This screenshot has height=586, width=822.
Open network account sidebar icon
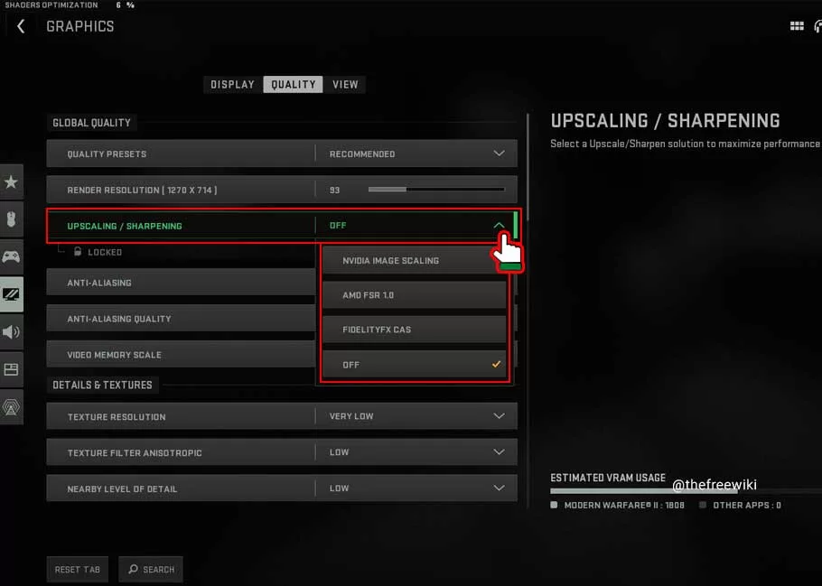click(x=11, y=406)
